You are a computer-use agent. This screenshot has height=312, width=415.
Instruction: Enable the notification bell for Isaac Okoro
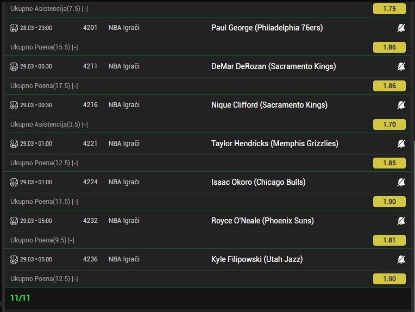coord(401,182)
